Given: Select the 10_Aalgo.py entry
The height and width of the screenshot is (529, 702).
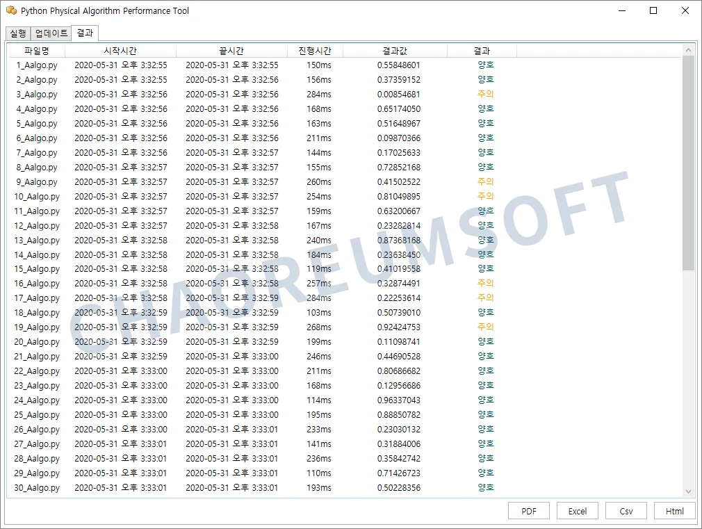Looking at the screenshot, I should pos(37,197).
